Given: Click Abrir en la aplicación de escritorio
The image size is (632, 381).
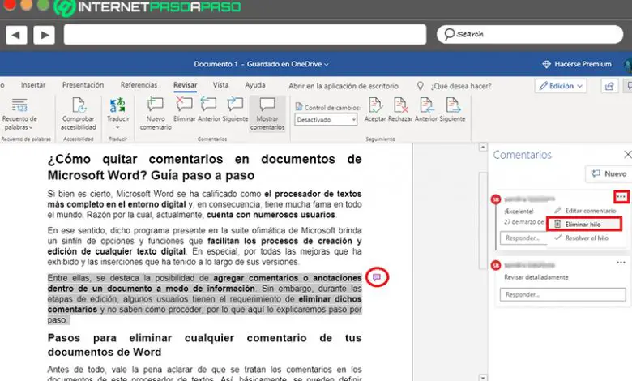Looking at the screenshot, I should tap(344, 86).
